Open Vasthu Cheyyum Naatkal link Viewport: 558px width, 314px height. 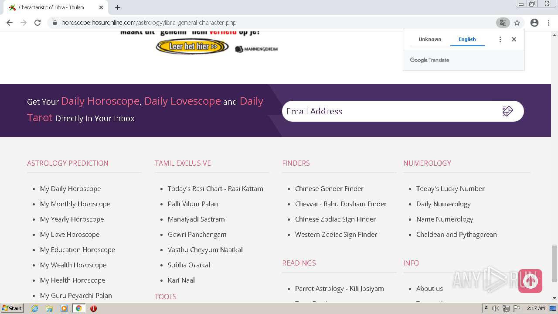205,250
